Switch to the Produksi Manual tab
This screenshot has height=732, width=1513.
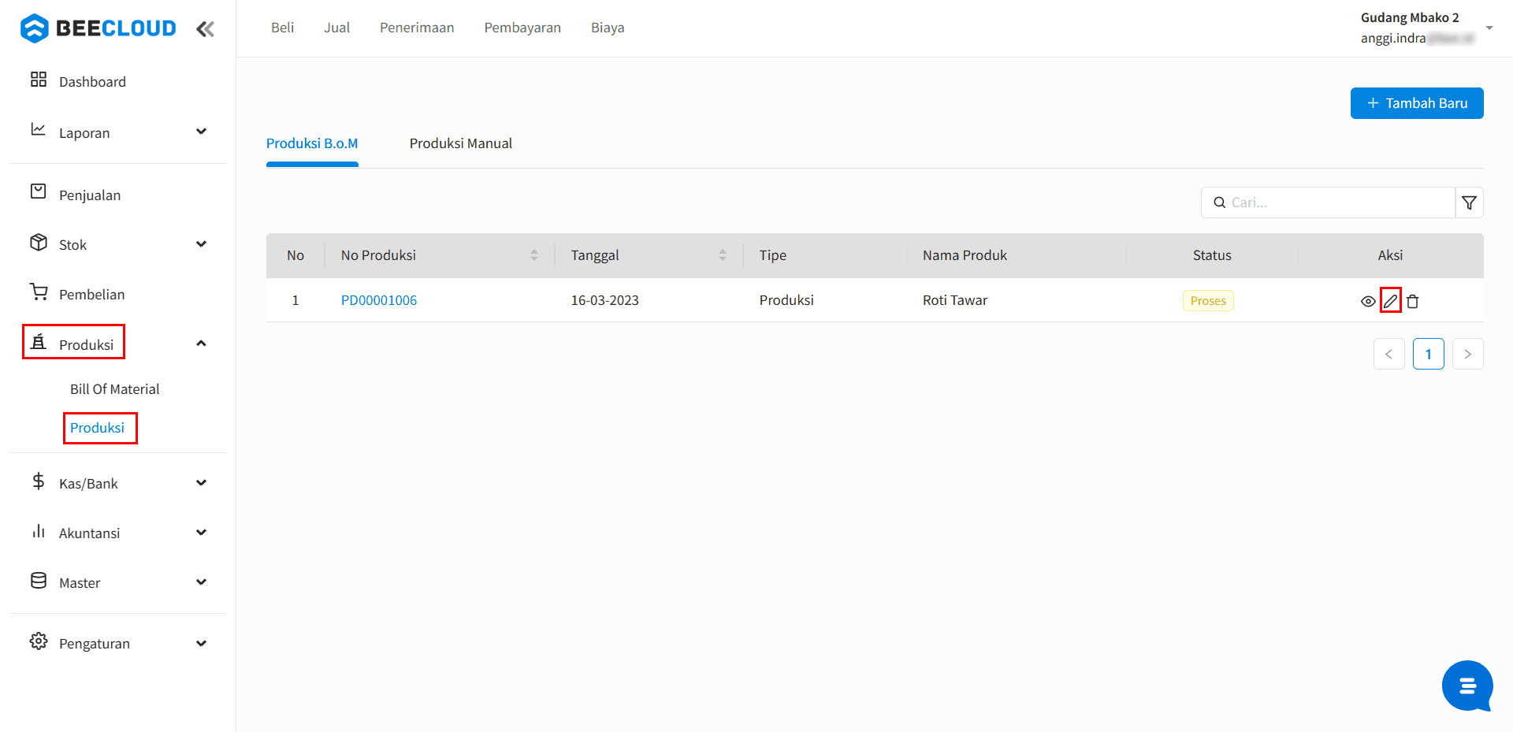460,143
